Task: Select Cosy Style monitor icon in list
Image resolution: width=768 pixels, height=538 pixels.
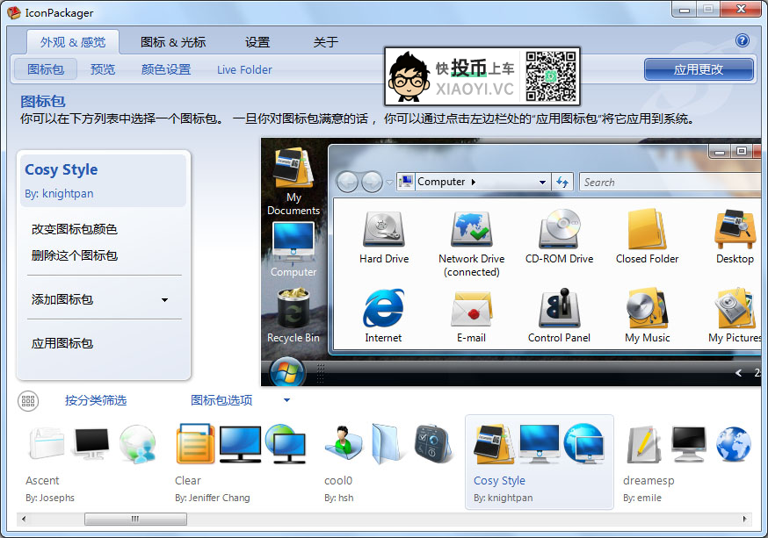Action: click(x=539, y=444)
